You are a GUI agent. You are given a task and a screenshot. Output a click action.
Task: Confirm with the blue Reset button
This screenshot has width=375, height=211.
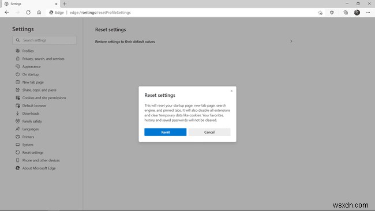pos(165,132)
